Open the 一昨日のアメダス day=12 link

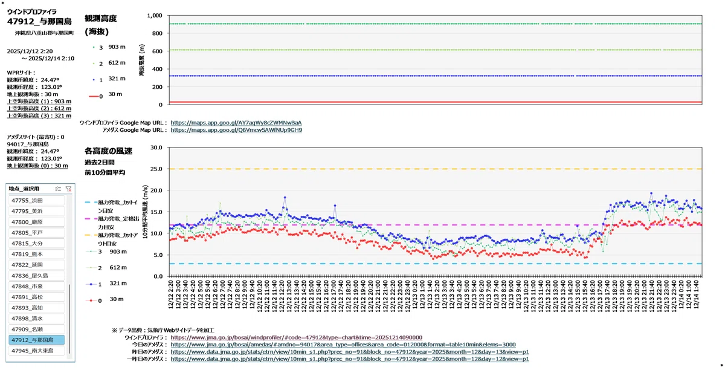[350, 359]
